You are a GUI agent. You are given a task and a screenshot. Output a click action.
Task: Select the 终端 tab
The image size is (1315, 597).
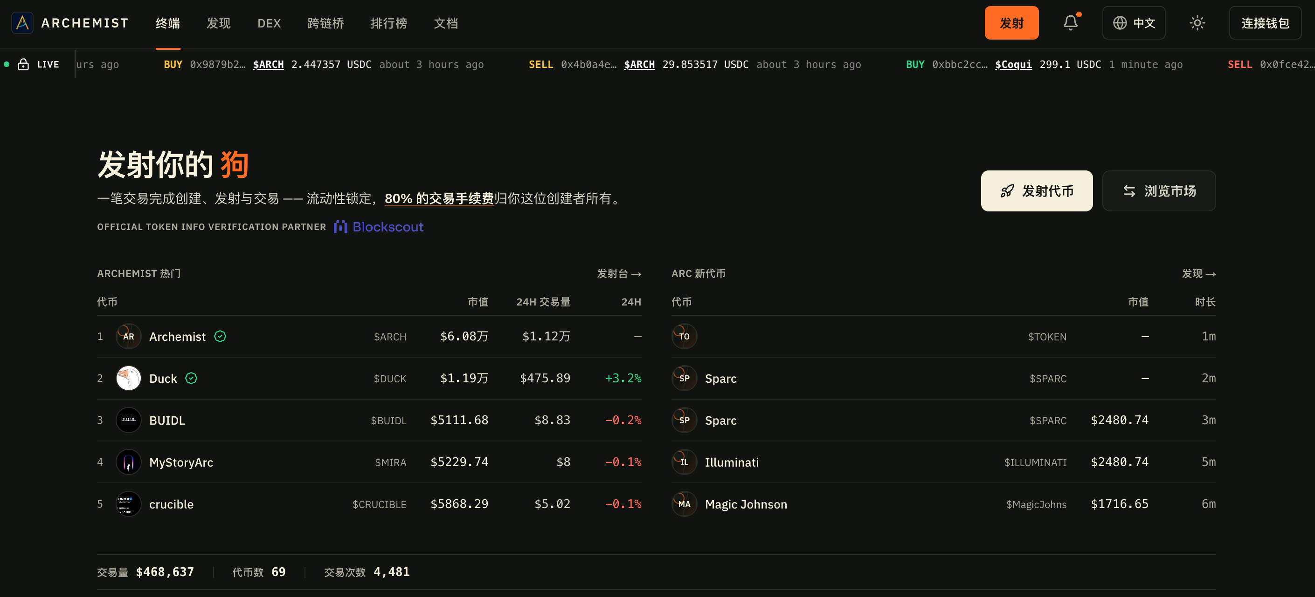167,23
